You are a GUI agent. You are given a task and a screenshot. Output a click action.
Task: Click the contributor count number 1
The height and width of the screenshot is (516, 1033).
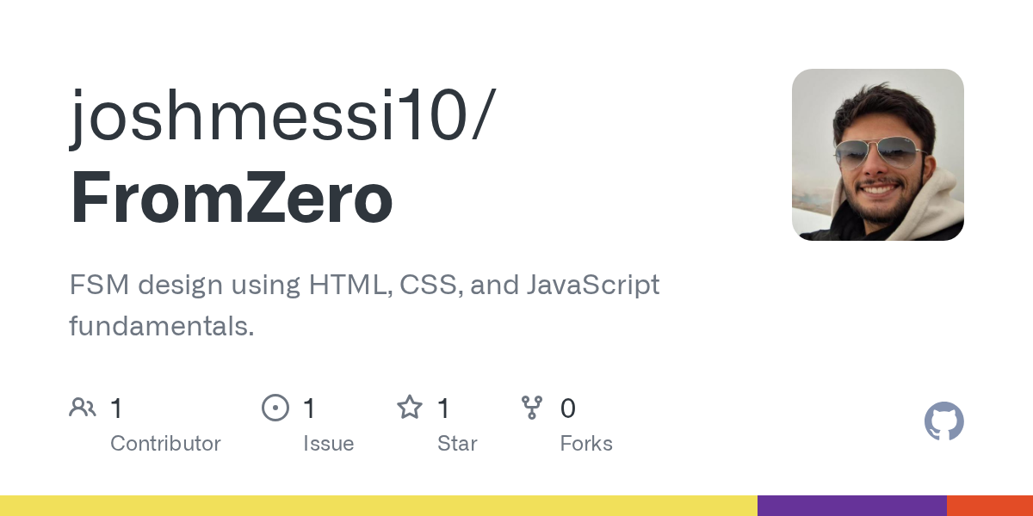[117, 408]
